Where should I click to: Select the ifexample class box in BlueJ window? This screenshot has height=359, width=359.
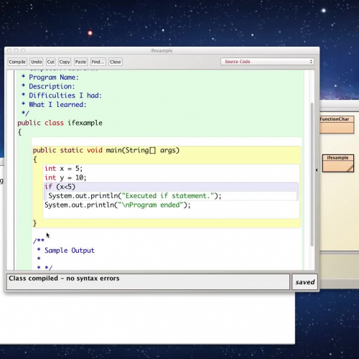click(337, 163)
